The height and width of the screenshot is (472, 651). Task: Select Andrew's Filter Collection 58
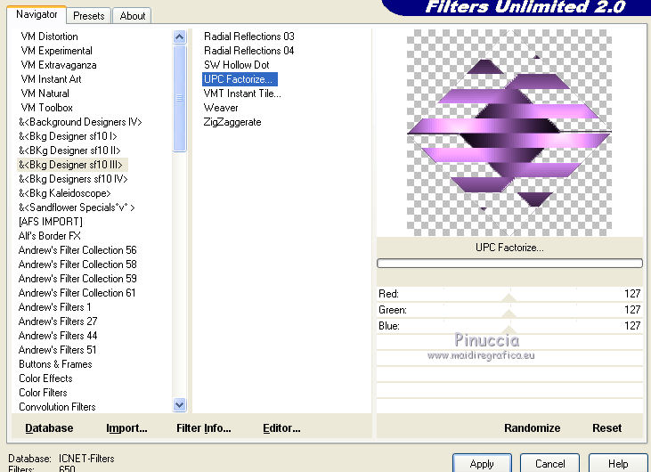pyautogui.click(x=77, y=264)
